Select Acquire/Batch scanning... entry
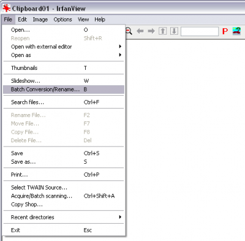This screenshot has width=245, height=241. point(64,196)
